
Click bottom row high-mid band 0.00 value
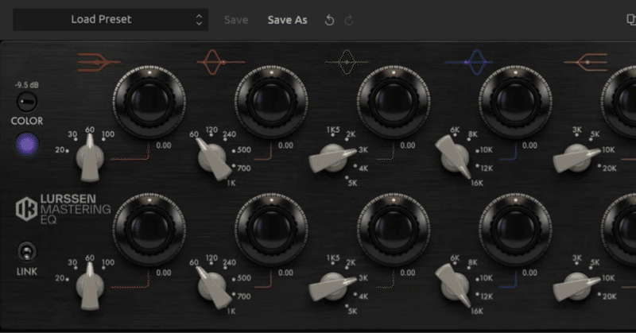click(x=529, y=273)
